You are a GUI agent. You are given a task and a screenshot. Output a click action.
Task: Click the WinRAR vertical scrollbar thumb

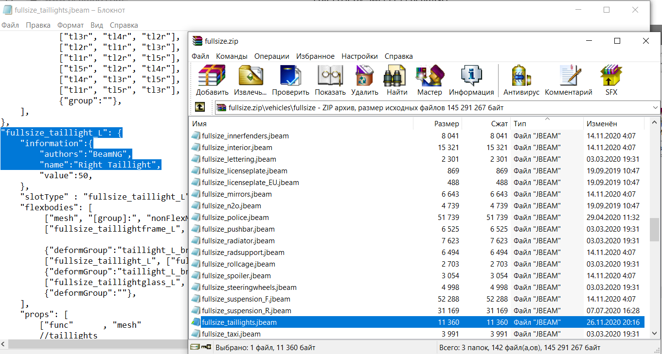coord(655,230)
